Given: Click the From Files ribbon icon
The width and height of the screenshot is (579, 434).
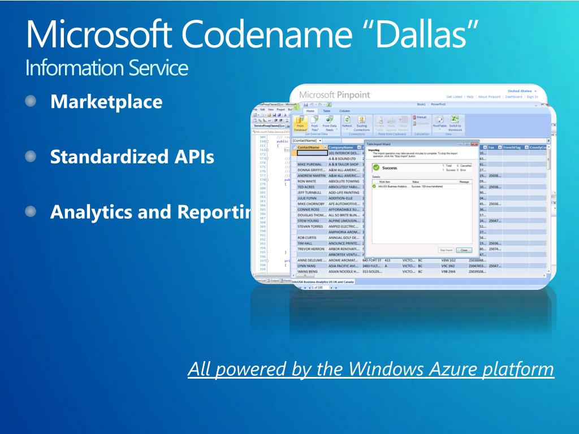Looking at the screenshot, I should [314, 124].
